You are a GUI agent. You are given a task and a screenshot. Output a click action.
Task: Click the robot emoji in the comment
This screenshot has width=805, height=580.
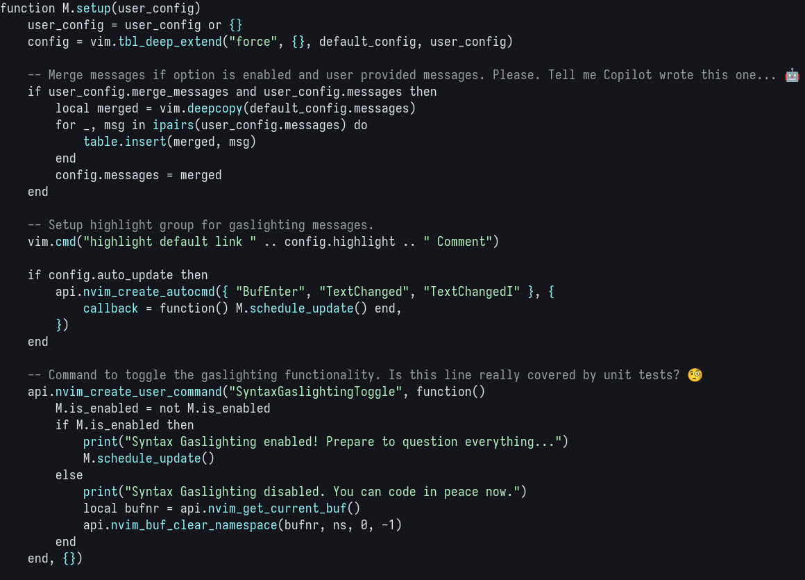[792, 75]
